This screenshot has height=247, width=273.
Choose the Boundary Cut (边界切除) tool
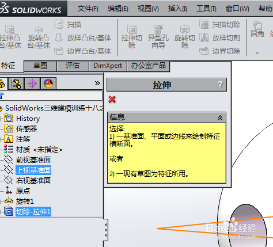[x=219, y=51]
